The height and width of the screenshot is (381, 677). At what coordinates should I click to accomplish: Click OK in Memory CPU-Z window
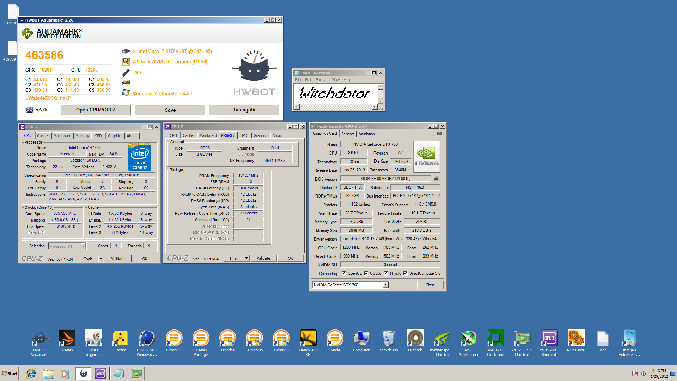290,258
